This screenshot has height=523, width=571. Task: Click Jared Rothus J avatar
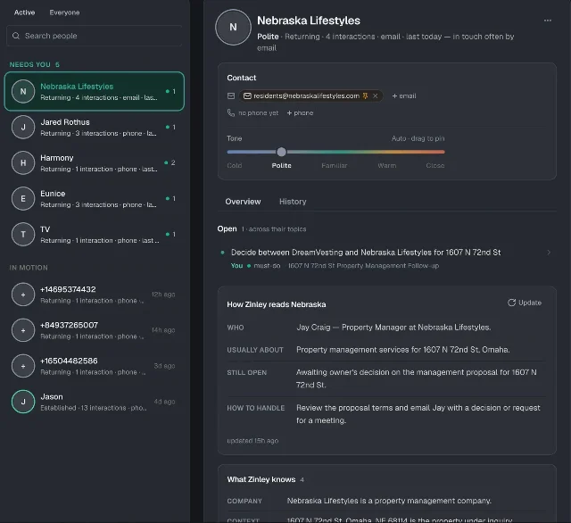pyautogui.click(x=23, y=127)
